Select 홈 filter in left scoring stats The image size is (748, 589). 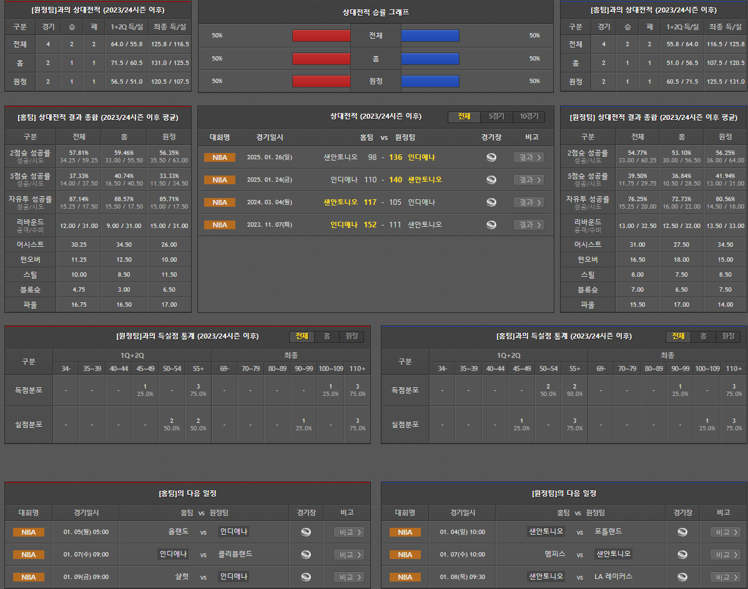(327, 337)
